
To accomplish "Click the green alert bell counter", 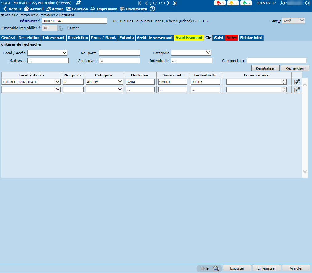I will point(246,3).
